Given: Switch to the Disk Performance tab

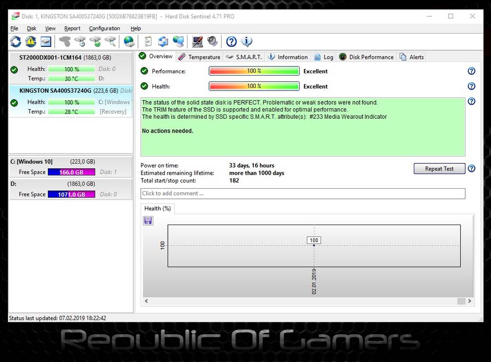Looking at the screenshot, I should point(367,57).
